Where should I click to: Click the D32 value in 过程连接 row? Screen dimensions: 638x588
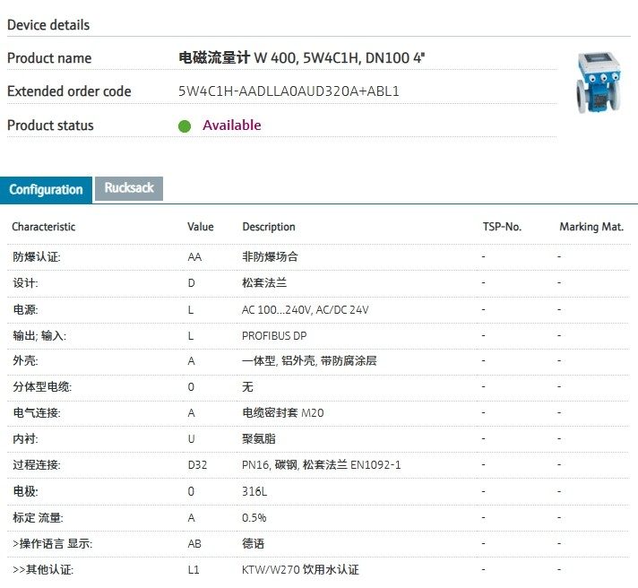tap(196, 466)
